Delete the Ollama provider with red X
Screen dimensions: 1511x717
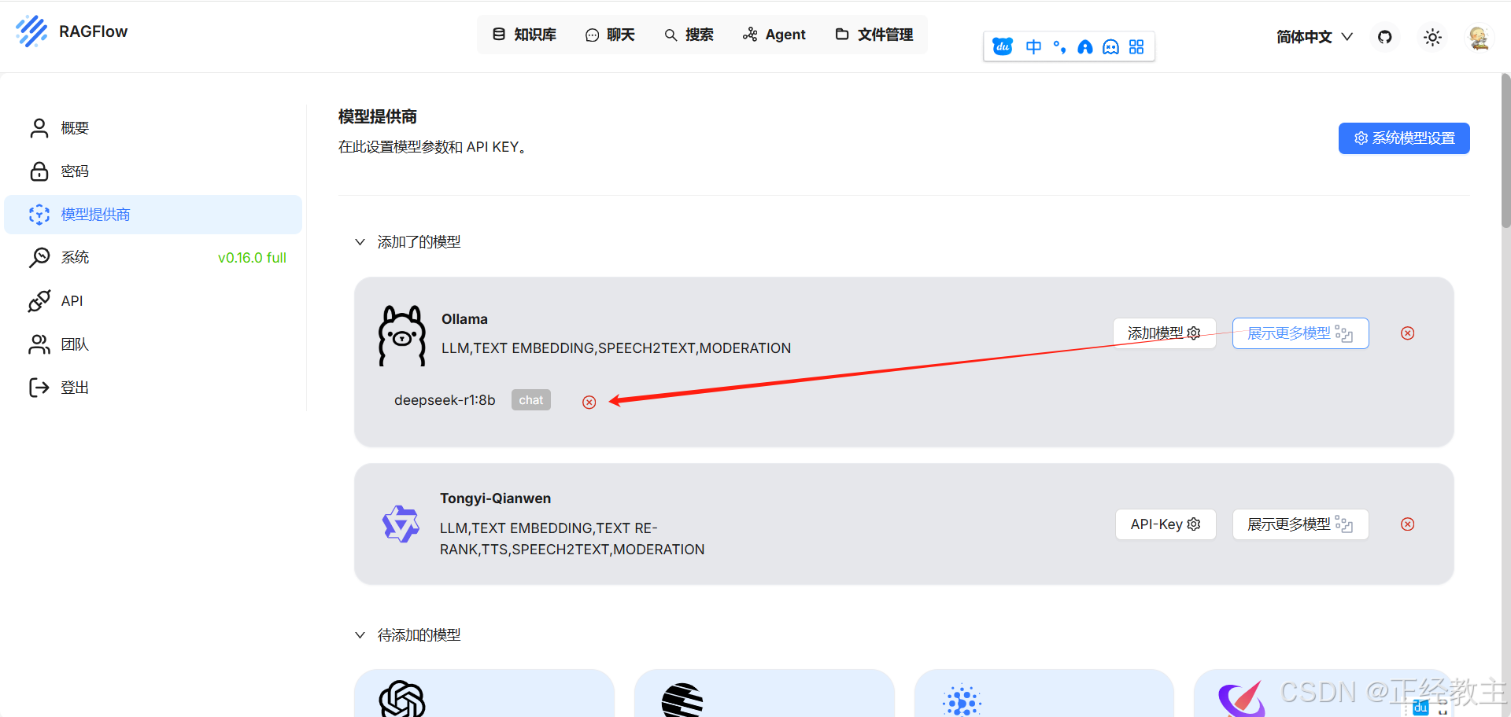pos(1408,333)
